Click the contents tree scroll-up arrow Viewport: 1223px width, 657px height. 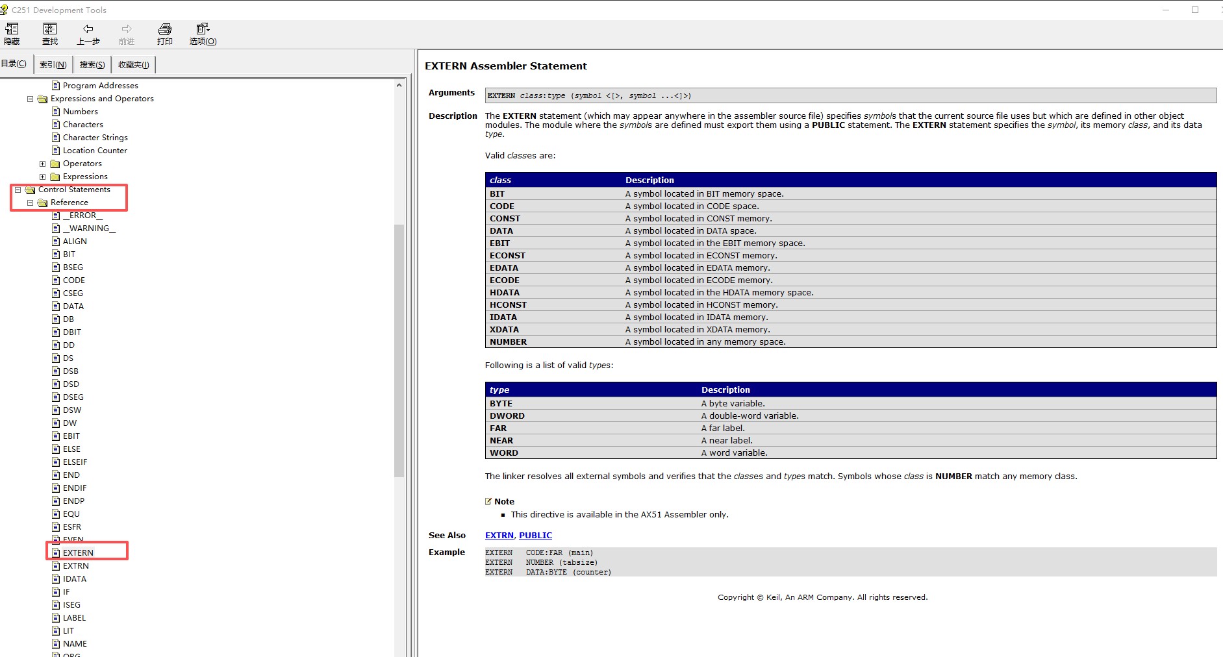tap(399, 85)
